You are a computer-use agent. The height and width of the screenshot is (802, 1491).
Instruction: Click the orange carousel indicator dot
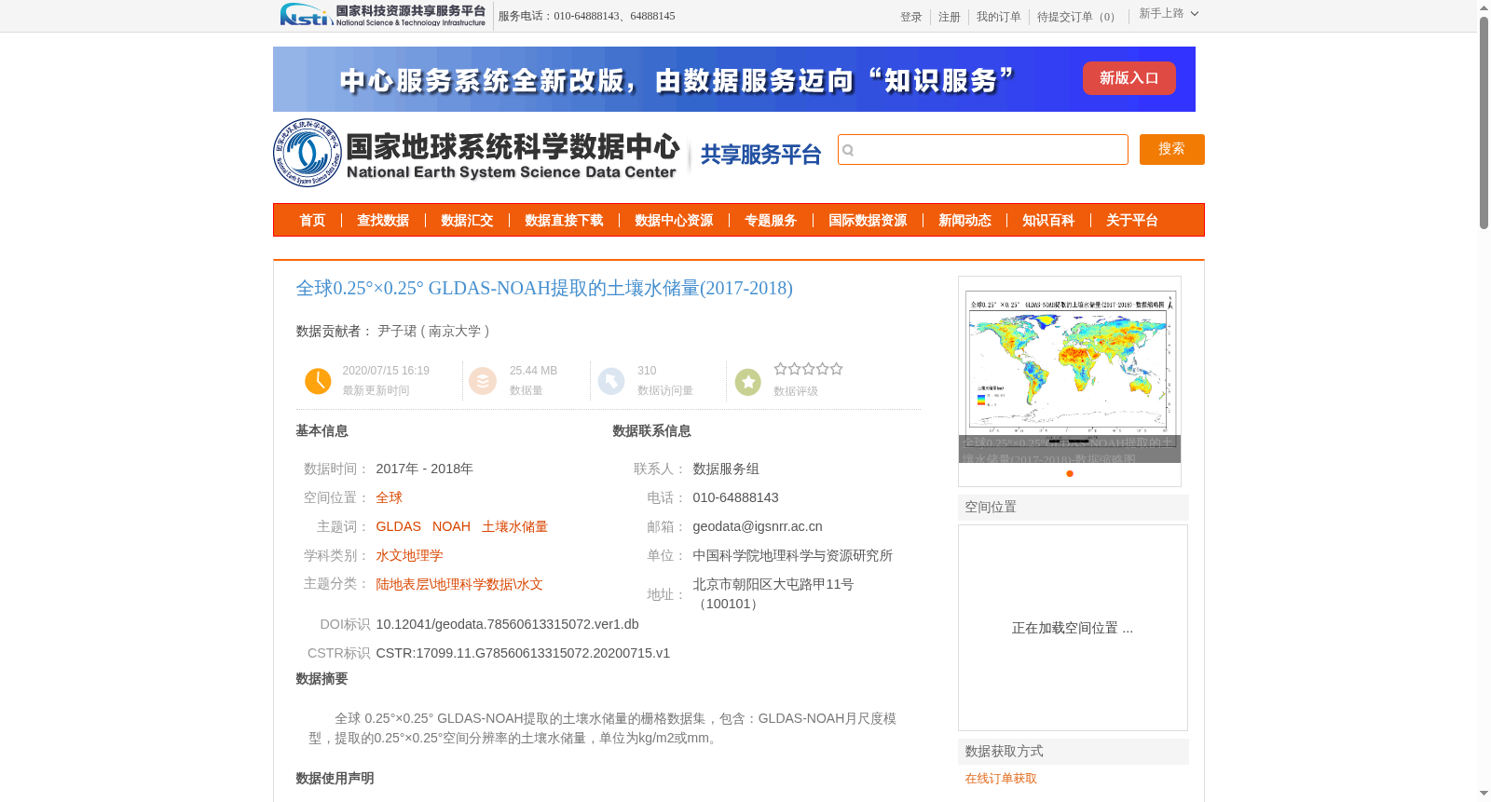pos(1070,473)
